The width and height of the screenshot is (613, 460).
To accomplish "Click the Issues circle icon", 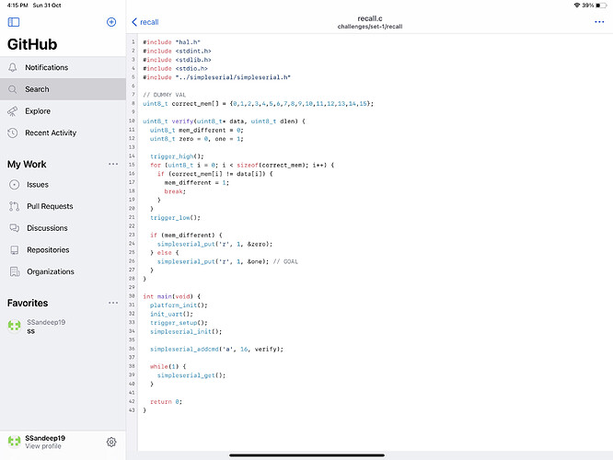I will 14,185.
